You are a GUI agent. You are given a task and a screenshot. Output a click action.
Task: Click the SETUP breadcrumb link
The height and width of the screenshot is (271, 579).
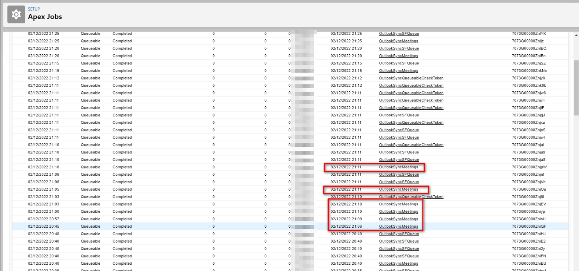pyautogui.click(x=34, y=9)
